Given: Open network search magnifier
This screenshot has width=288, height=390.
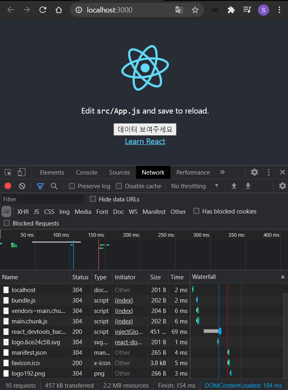Looking at the screenshot, I should pos(54,186).
